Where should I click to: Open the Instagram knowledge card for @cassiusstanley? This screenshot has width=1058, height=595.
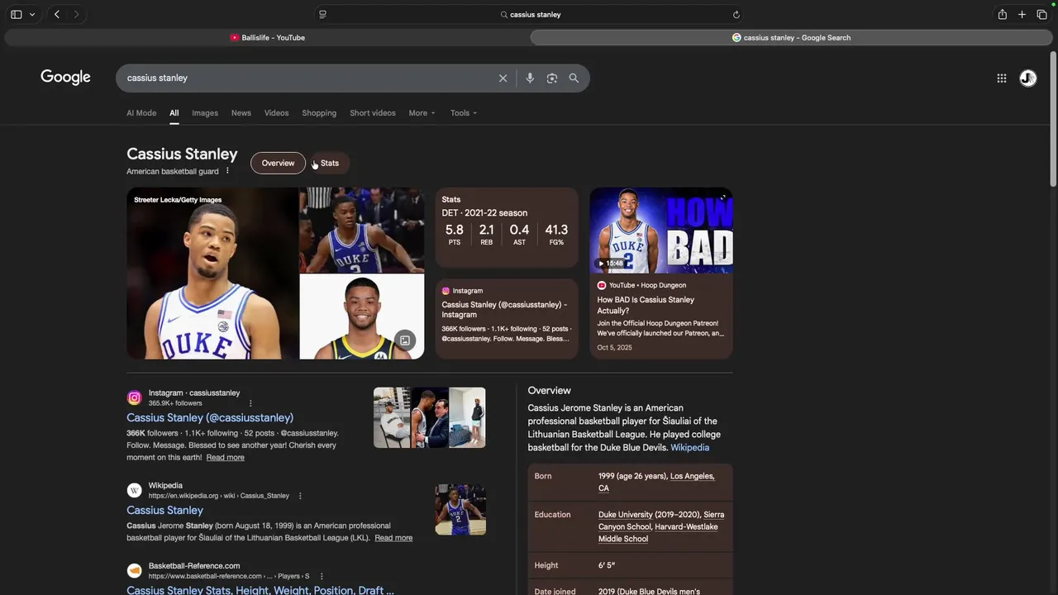point(507,318)
